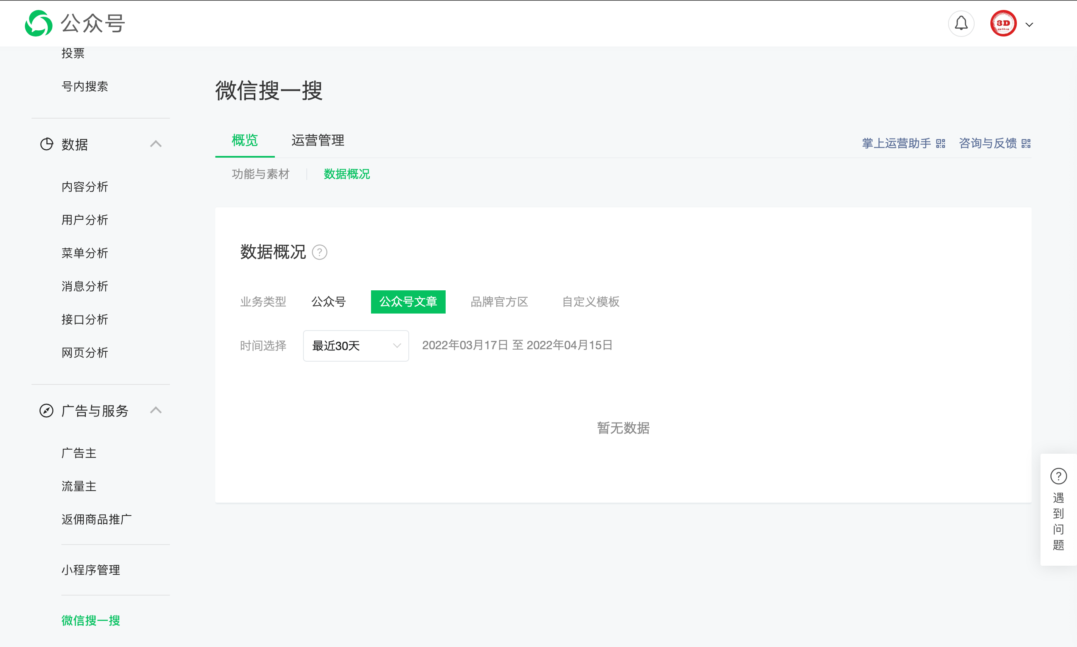Open the notification bell
Screen dimensions: 1077x647
click(x=961, y=24)
